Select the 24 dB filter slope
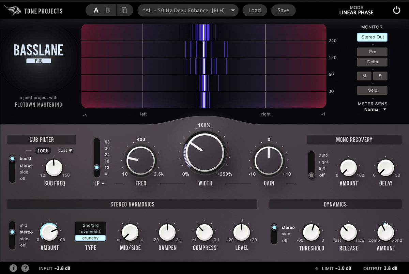The width and height of the screenshot is (409, 274). click(x=107, y=155)
